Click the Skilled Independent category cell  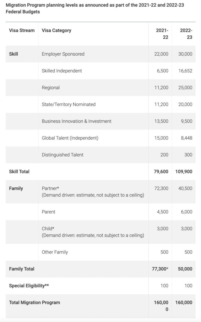[x=62, y=71]
